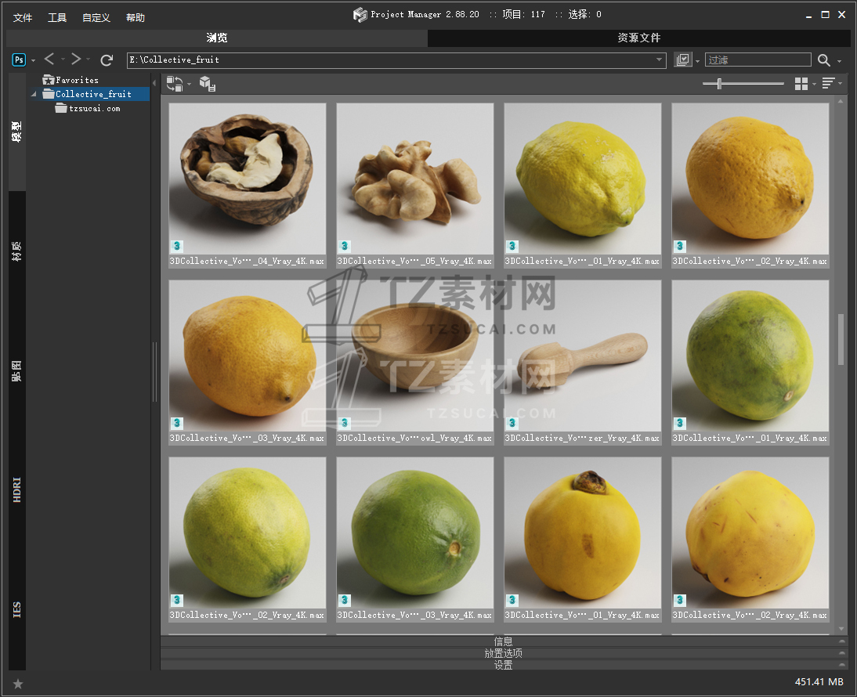Go back with the left arrow
Image resolution: width=857 pixels, height=697 pixels.
tap(49, 60)
